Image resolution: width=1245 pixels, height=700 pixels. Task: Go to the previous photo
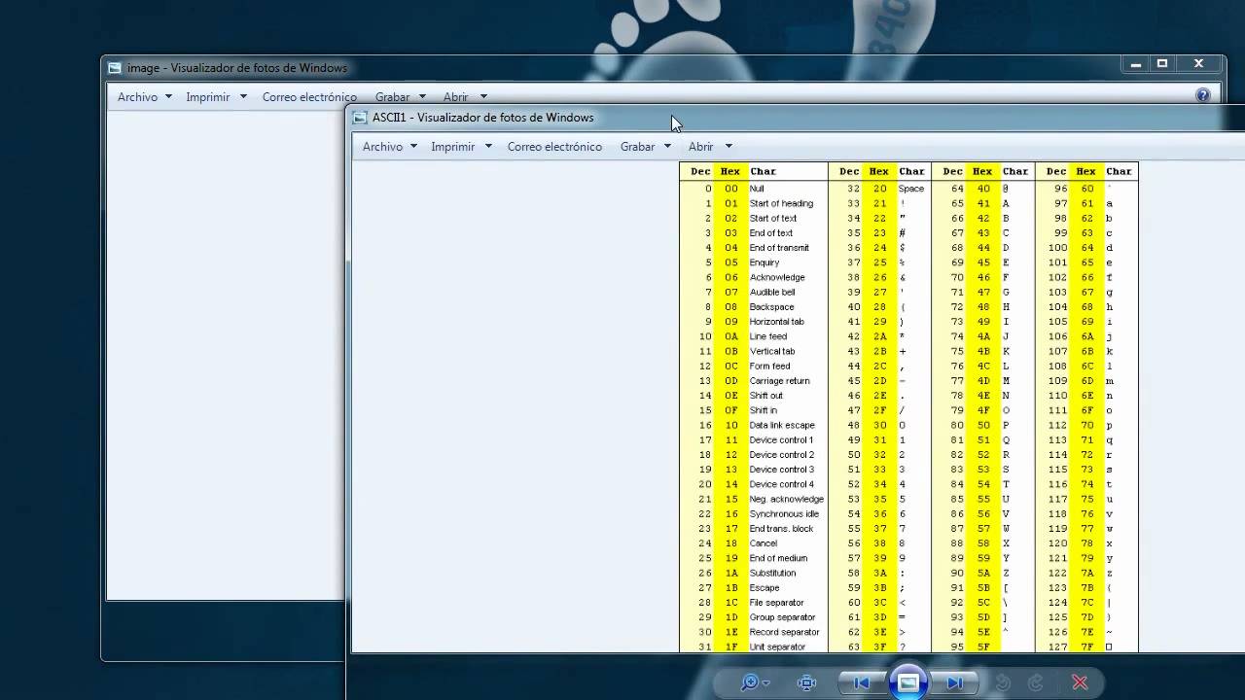[x=862, y=682]
